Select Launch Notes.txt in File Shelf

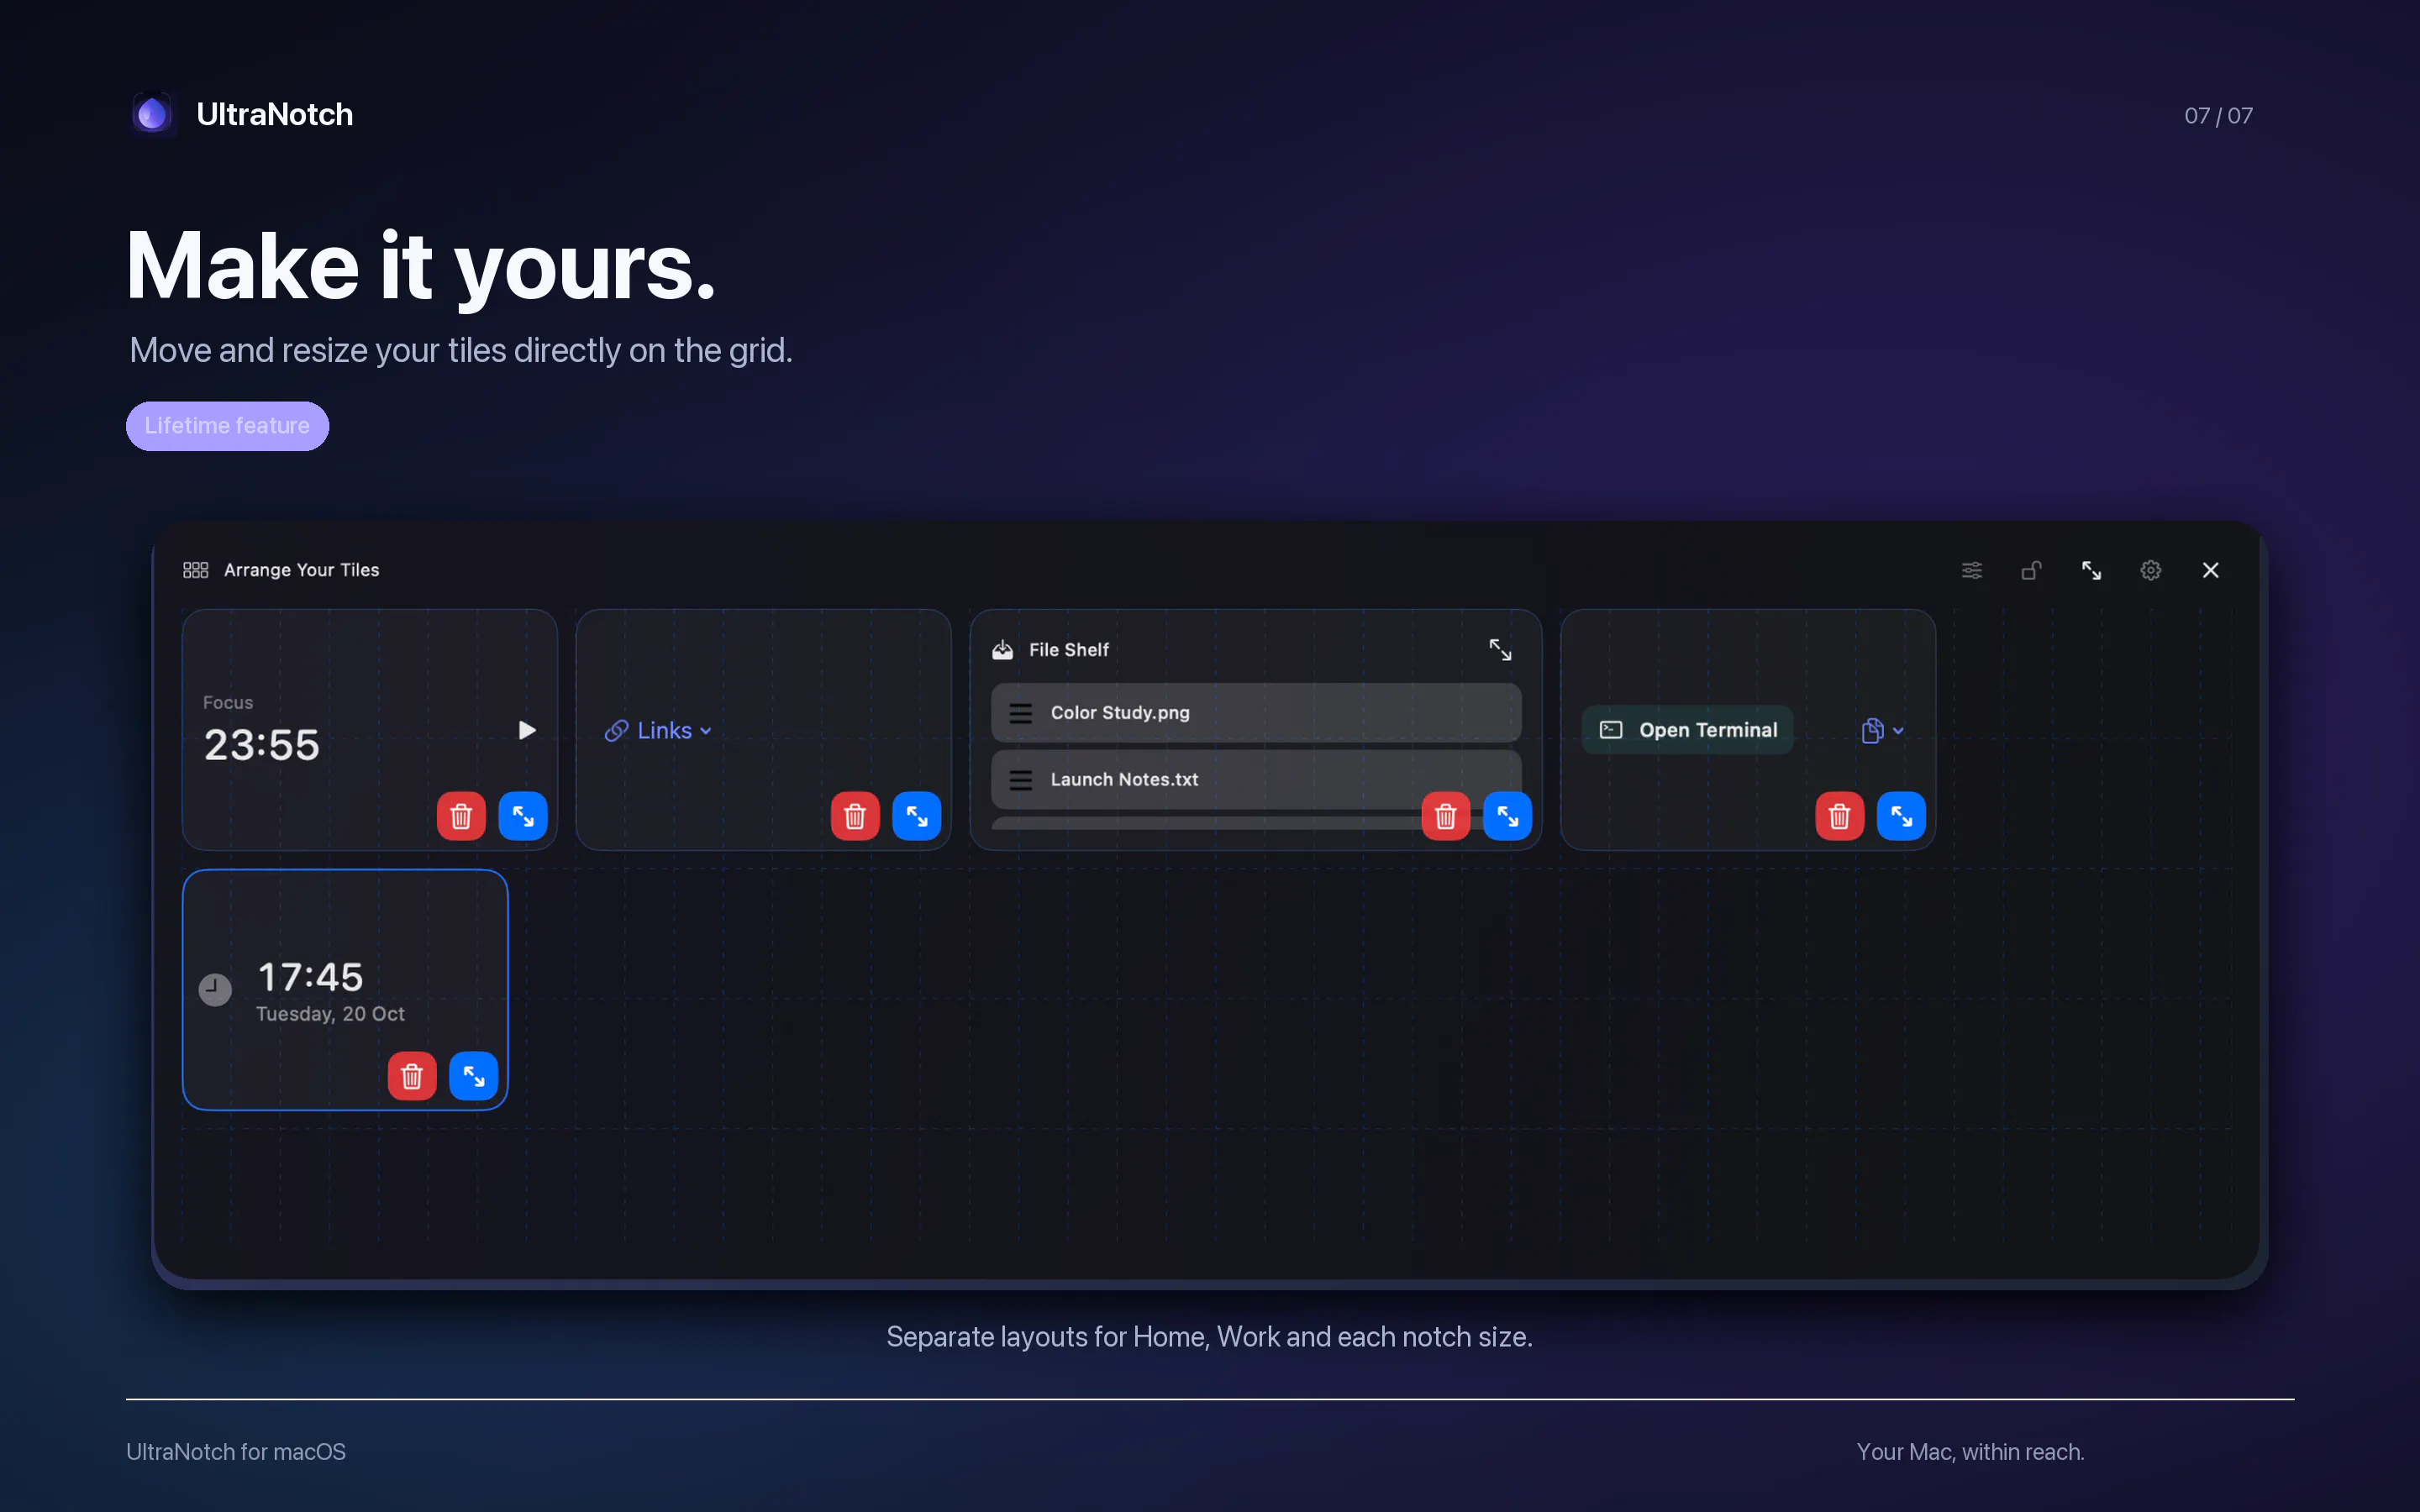coord(1256,779)
